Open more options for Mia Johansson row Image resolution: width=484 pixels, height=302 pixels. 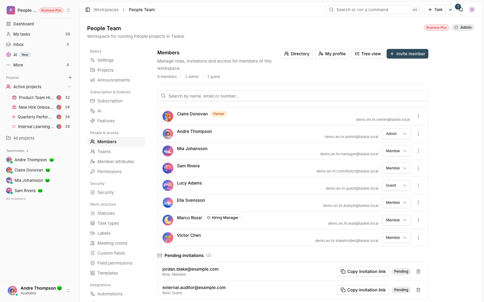pyautogui.click(x=418, y=151)
